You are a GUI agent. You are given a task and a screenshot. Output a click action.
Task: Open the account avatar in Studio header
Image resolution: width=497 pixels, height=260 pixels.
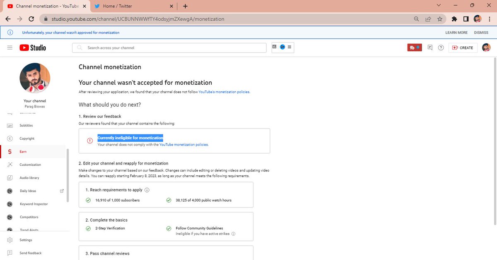(x=486, y=48)
